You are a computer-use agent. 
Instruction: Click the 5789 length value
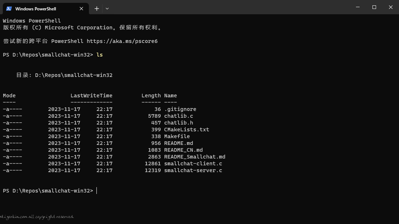coord(155,116)
